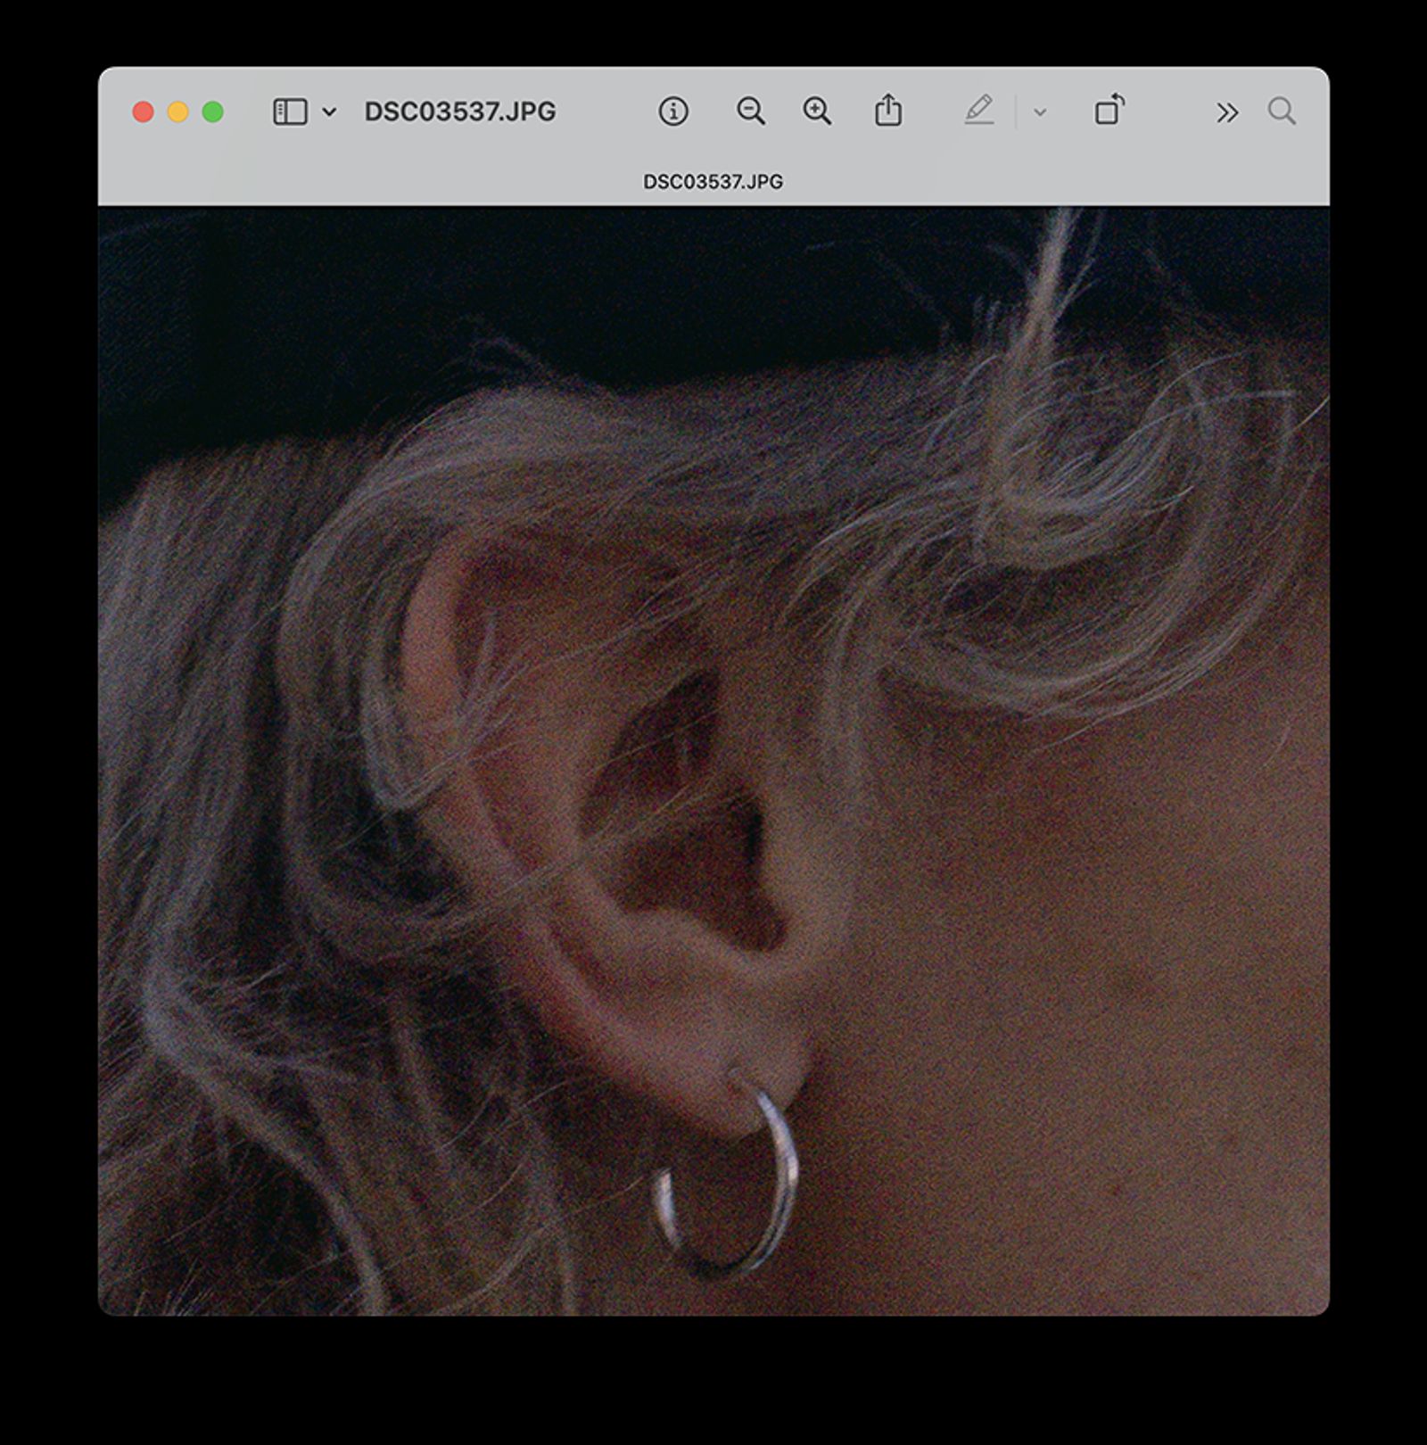Click the dark background above the hair
1427x1445 pixels.
[535, 285]
